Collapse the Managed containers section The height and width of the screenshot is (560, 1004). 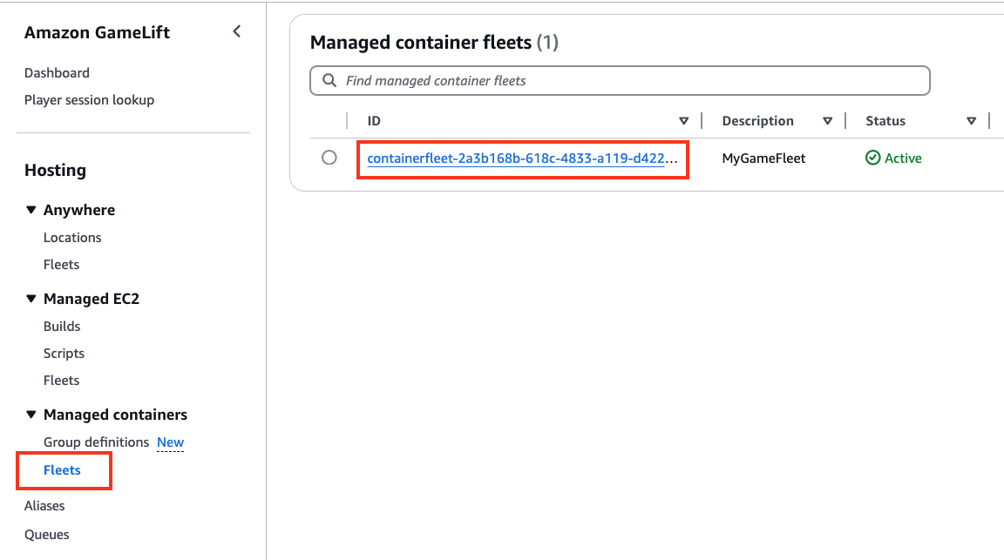(31, 414)
